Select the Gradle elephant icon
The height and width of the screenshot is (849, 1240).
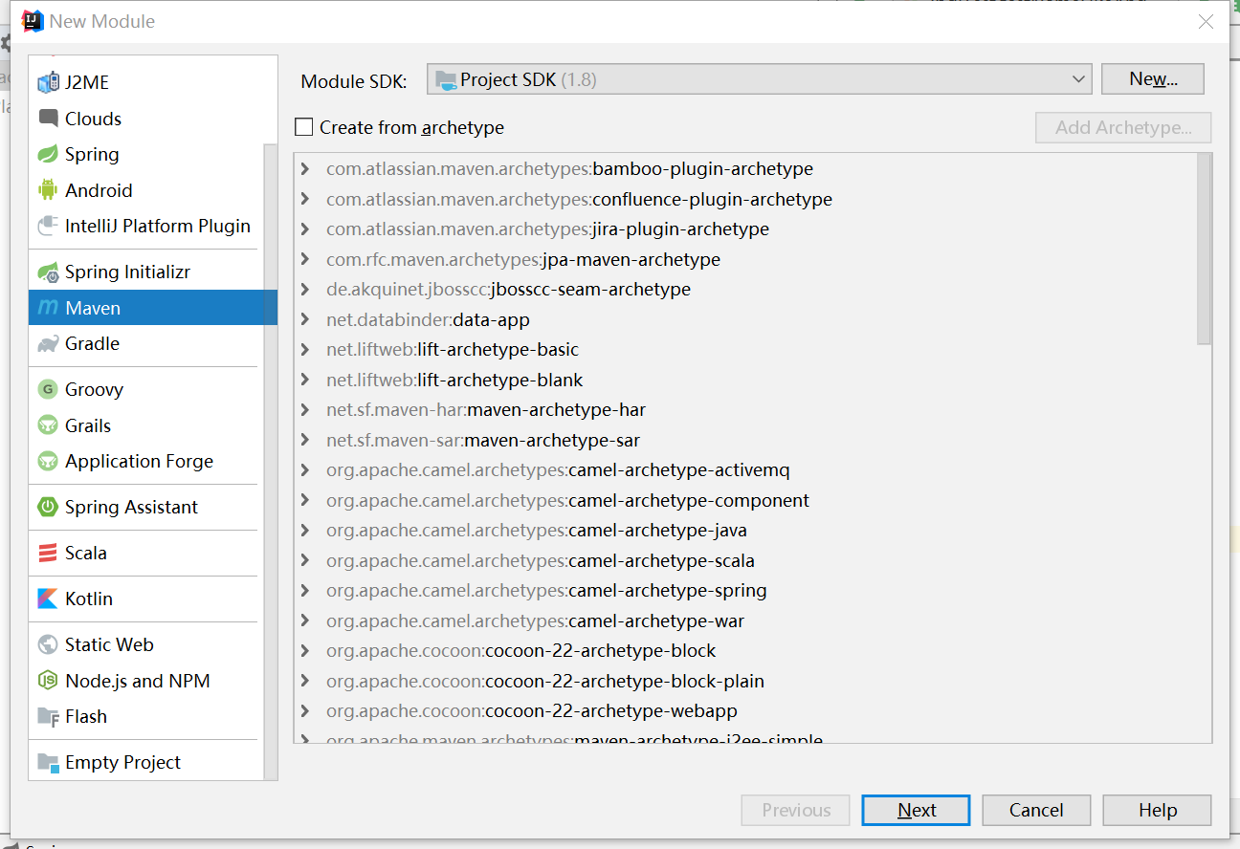click(48, 344)
